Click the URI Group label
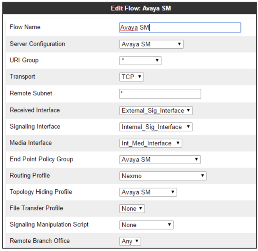Image resolution: width=258 pixels, height=251 pixels. tap(24, 60)
